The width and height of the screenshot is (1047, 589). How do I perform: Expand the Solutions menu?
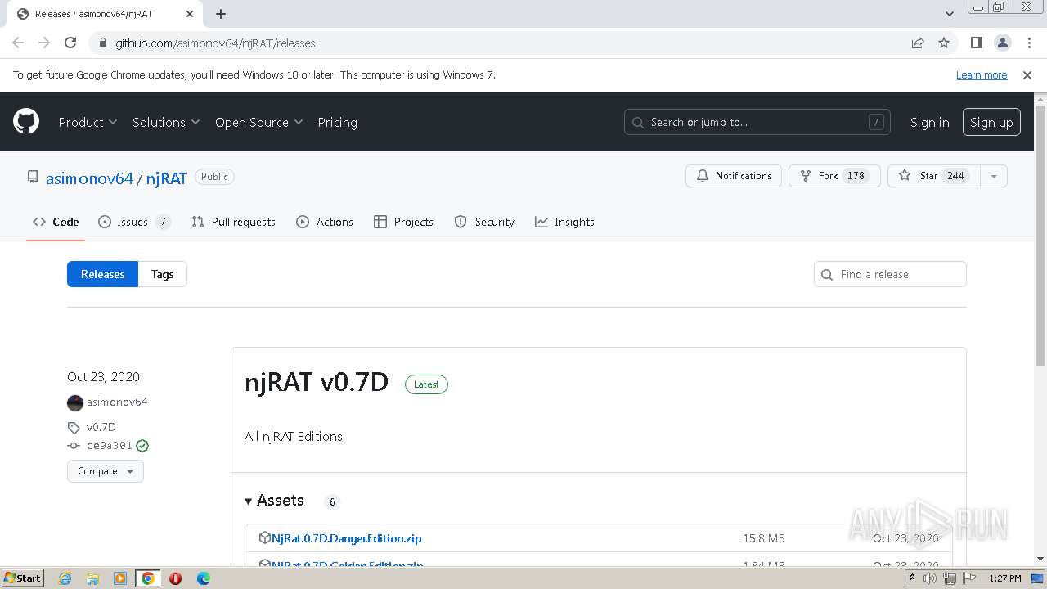(166, 122)
